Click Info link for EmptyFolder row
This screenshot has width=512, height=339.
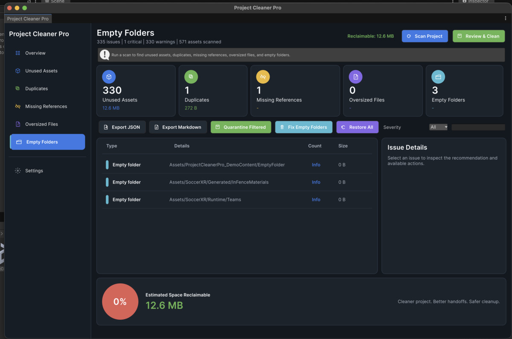pyautogui.click(x=316, y=165)
